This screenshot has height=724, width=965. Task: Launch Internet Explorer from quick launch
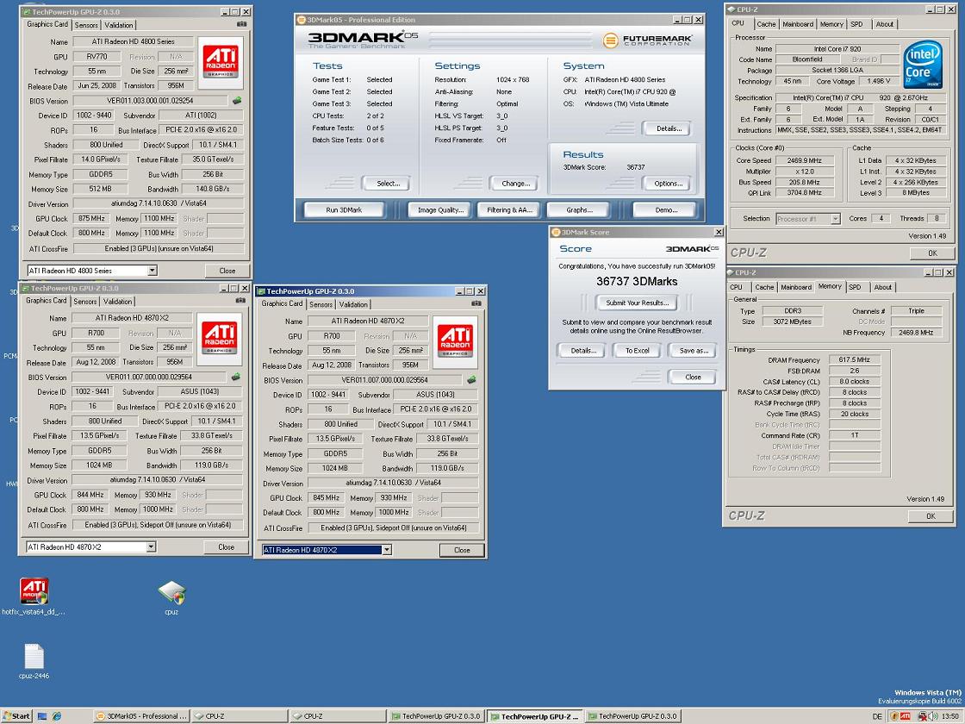[x=57, y=716]
